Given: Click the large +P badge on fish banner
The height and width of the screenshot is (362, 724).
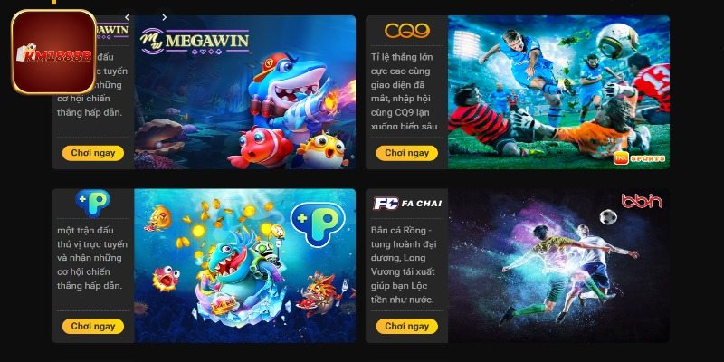Looking at the screenshot, I should [318, 224].
